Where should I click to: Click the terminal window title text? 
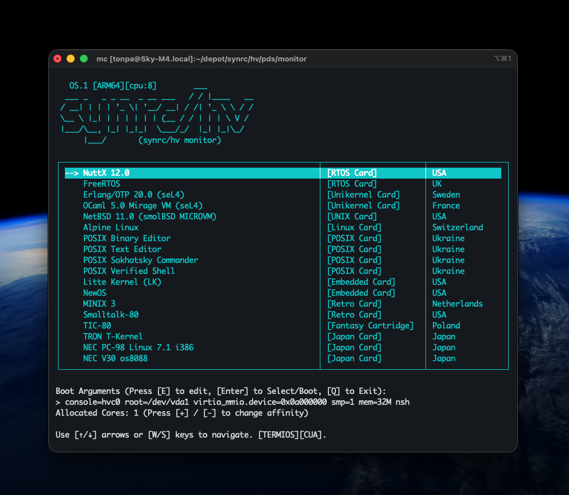click(202, 59)
